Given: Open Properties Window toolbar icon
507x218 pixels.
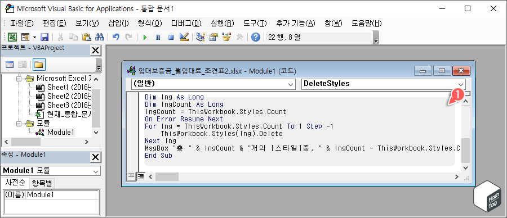Looking at the screenshot, I should click(214, 37).
